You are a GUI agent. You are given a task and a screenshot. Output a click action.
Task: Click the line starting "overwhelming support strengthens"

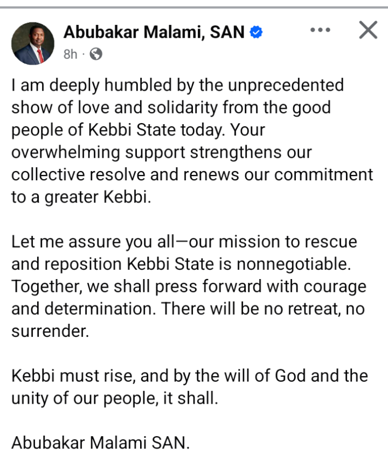[161, 152]
